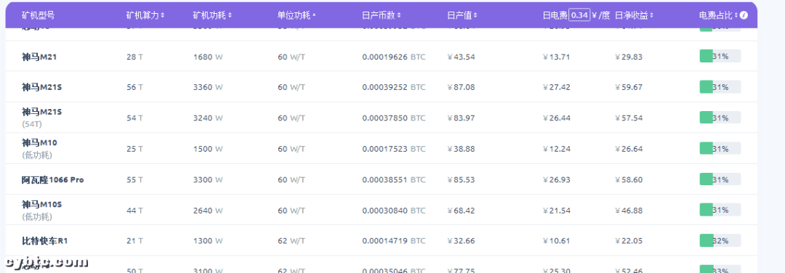
Task: Select the 0.00037850 BTC value
Action: pos(394,118)
